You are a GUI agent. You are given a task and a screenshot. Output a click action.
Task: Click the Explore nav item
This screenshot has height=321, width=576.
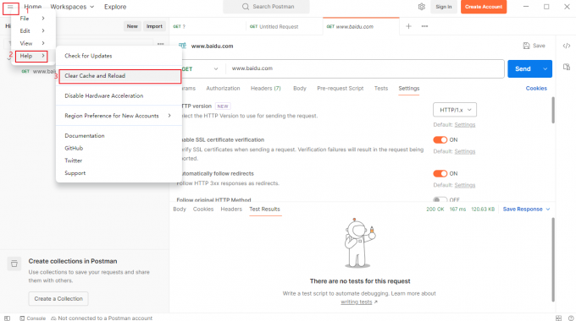pyautogui.click(x=115, y=7)
